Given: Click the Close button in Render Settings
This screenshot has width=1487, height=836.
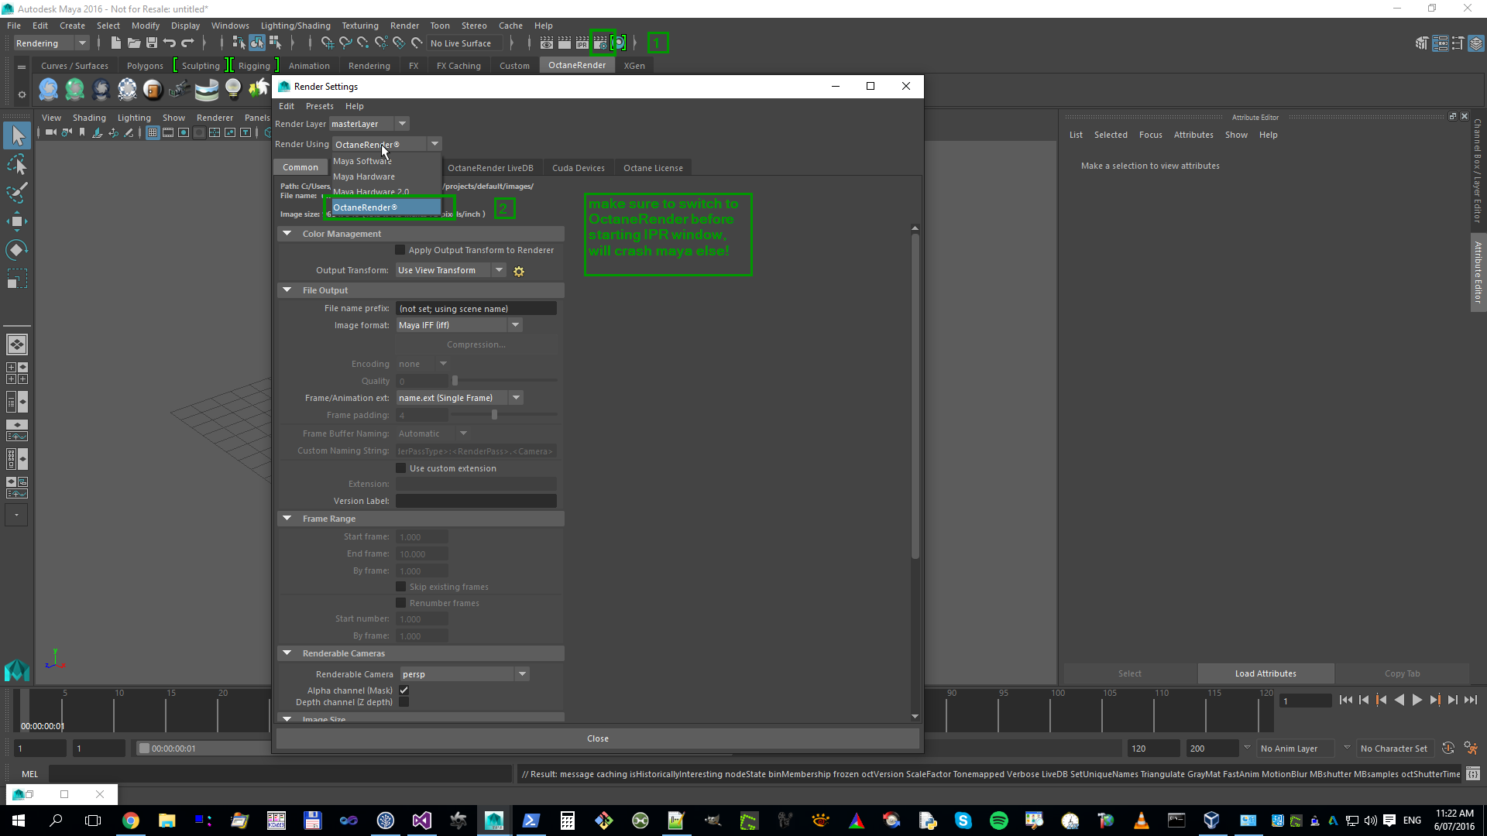Looking at the screenshot, I should 597,738.
